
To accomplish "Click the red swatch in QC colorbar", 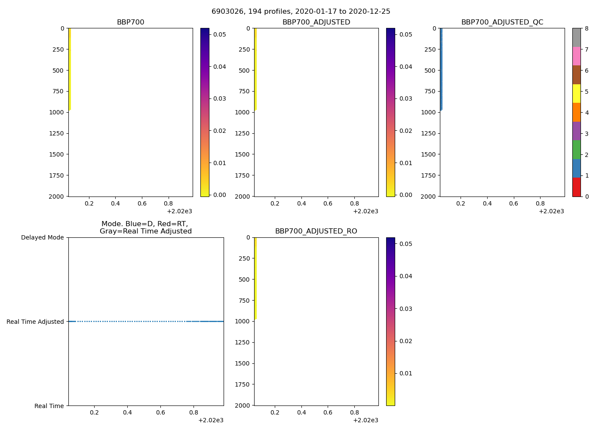I will click(576, 187).
